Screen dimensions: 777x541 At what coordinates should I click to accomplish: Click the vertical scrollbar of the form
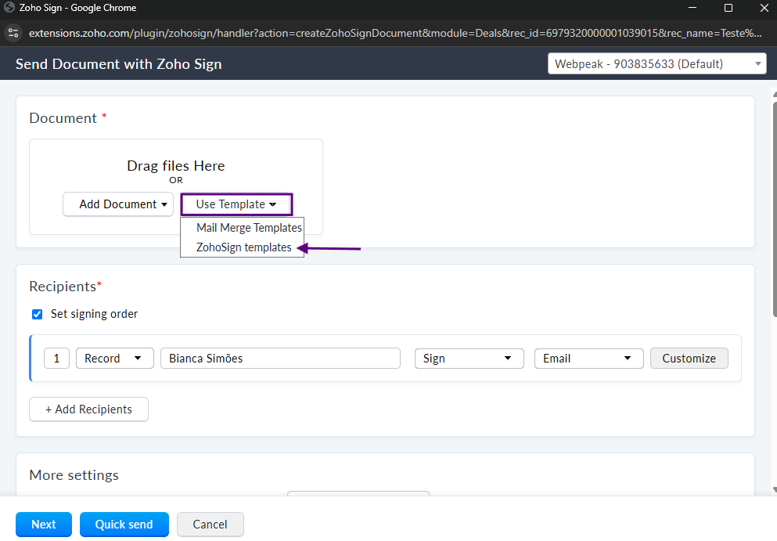click(774, 208)
